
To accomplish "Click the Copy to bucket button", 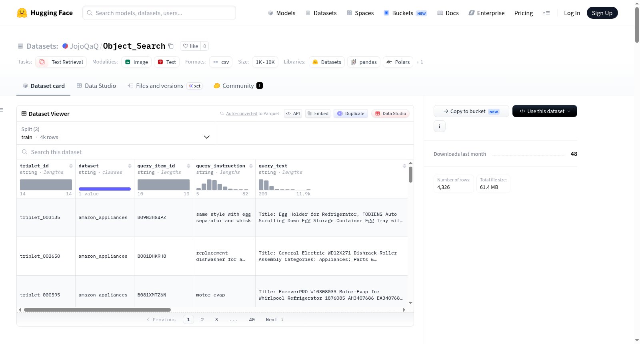I will click(471, 111).
